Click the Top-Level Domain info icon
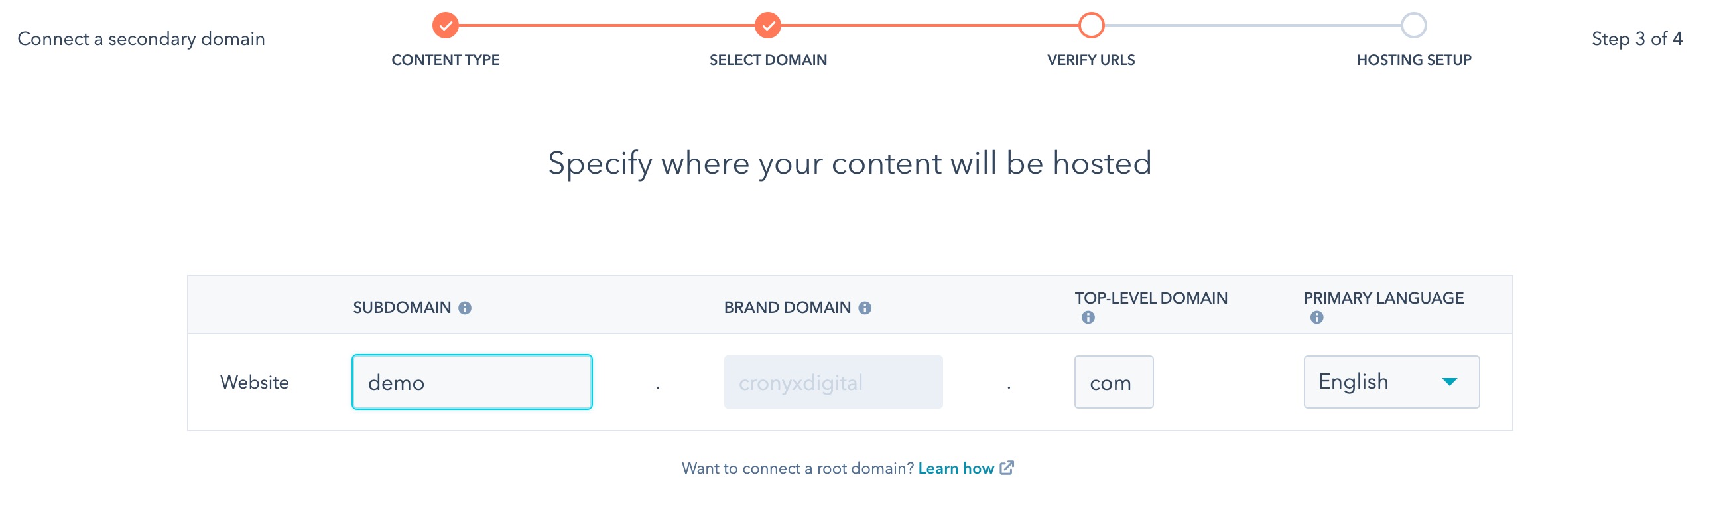1723x508 pixels. click(1088, 318)
